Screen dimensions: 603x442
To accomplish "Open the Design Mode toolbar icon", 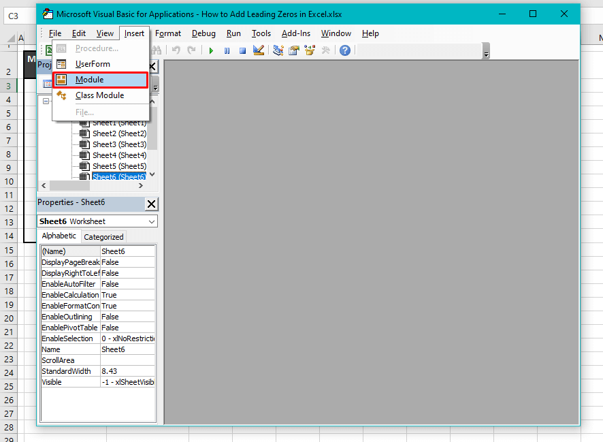I will [259, 50].
